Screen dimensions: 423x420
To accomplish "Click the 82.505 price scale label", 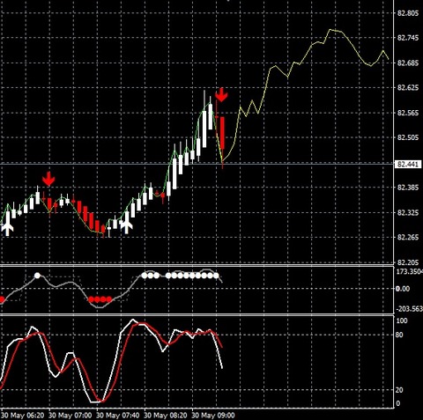I will [x=408, y=137].
